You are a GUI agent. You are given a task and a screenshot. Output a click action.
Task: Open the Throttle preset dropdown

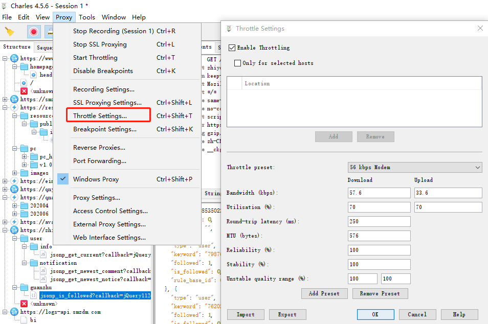pos(415,167)
